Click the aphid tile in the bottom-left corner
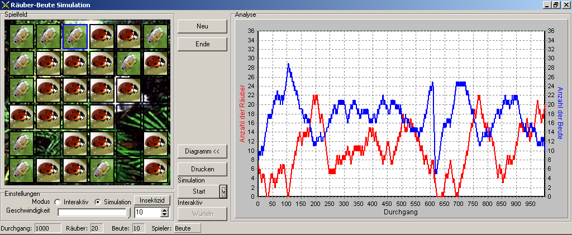Screen dimensions: 572x235 click(21, 170)
